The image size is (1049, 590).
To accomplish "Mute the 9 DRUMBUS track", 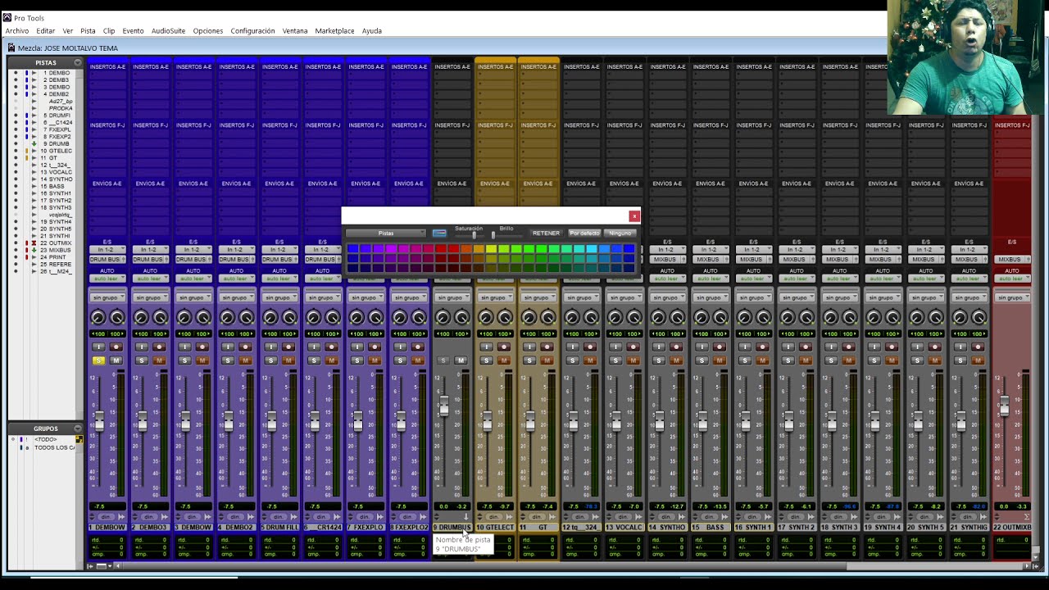I will [x=461, y=361].
